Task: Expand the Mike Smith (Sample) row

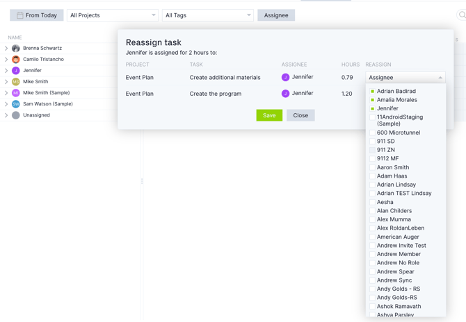Action: (6, 93)
